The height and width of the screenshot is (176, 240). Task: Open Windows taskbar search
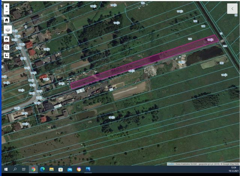15,169
